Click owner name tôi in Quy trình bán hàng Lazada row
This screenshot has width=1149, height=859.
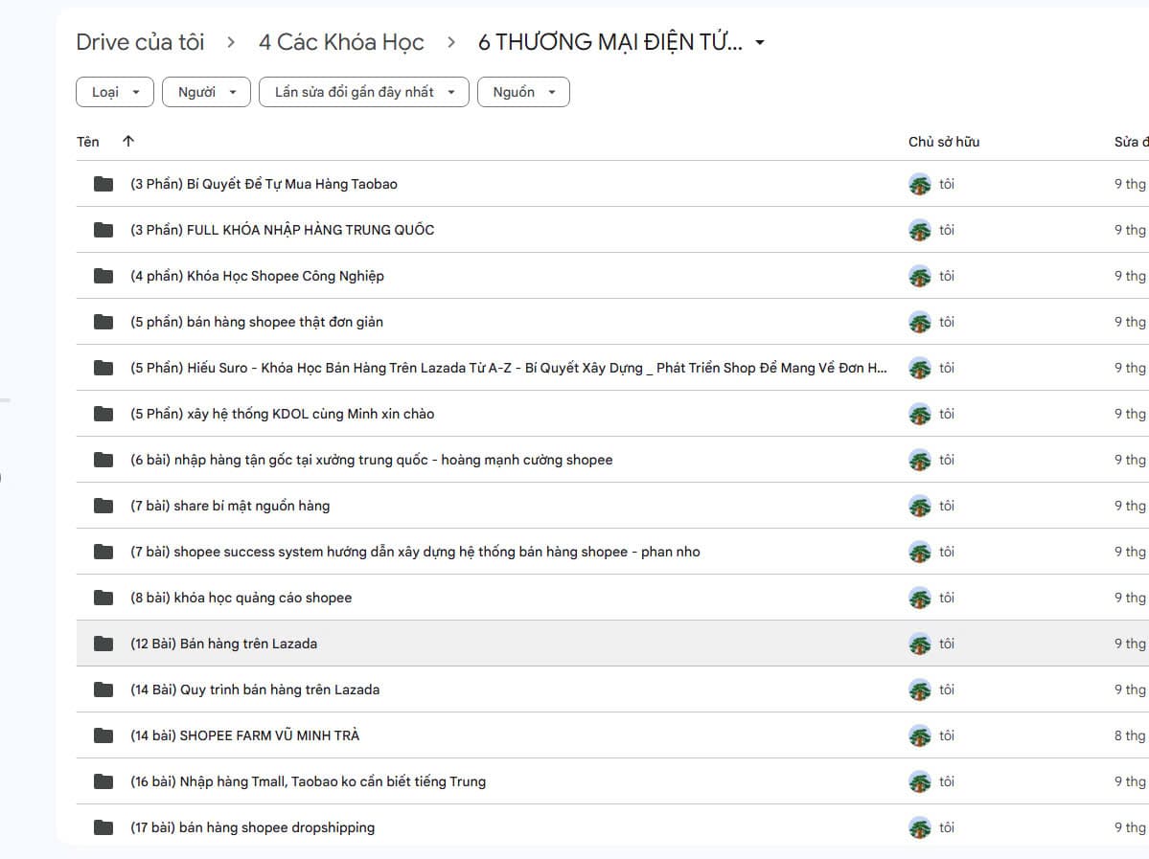coord(947,689)
